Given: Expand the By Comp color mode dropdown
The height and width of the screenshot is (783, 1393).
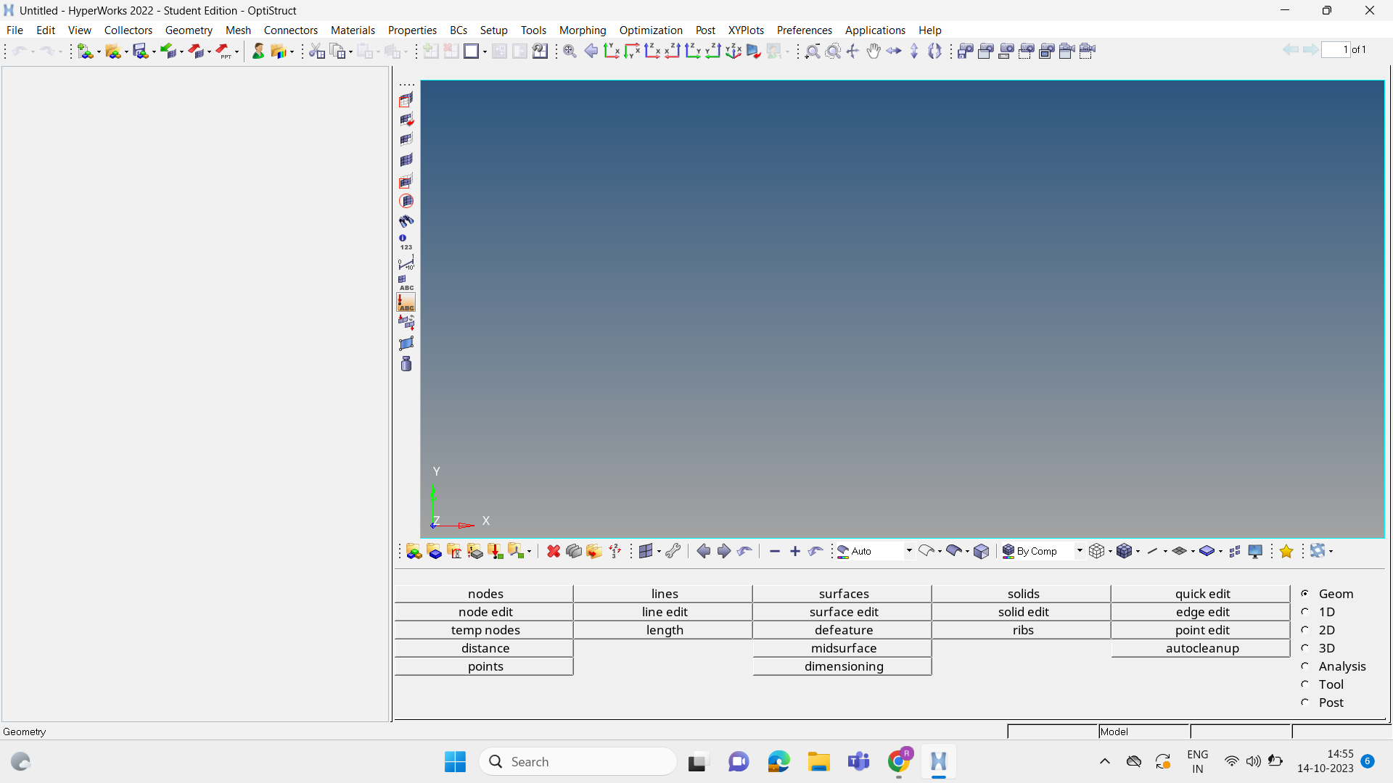Looking at the screenshot, I should click(1079, 551).
